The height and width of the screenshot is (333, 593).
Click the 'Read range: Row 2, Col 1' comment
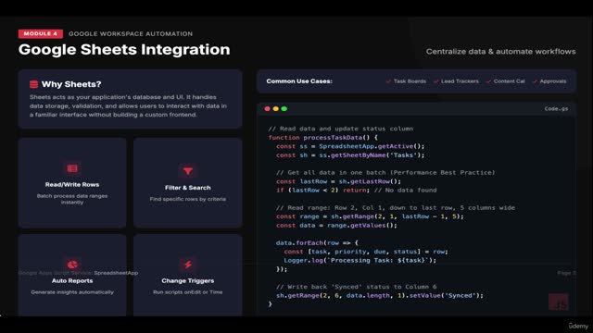coord(396,207)
